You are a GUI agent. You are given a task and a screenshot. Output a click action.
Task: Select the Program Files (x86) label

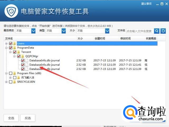(x=29, y=73)
